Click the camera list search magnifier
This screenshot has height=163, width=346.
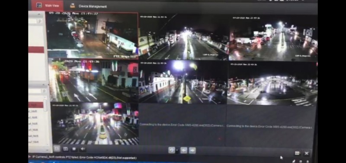44,91
